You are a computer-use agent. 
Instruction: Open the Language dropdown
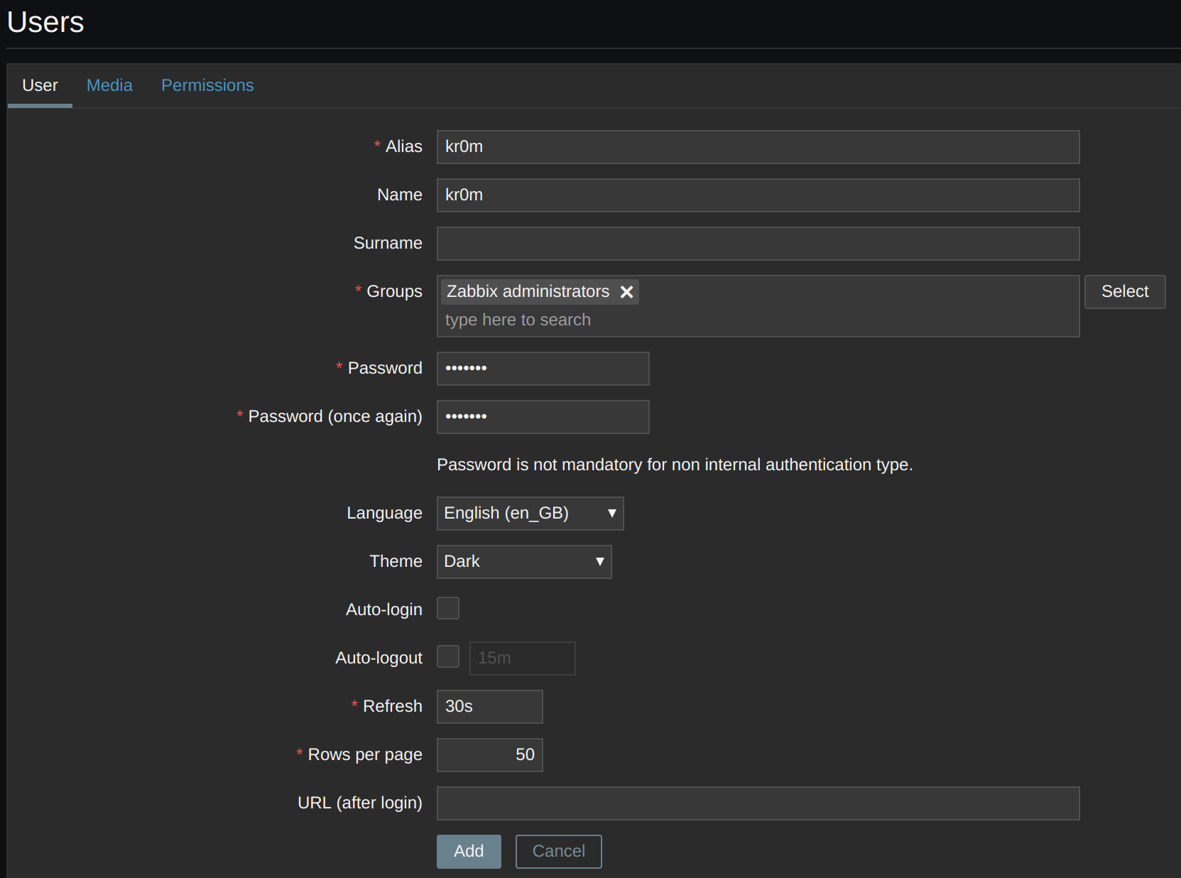point(530,514)
